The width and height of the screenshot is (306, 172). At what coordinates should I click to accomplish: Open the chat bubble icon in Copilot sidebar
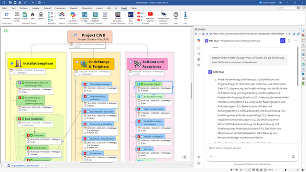coord(199,48)
